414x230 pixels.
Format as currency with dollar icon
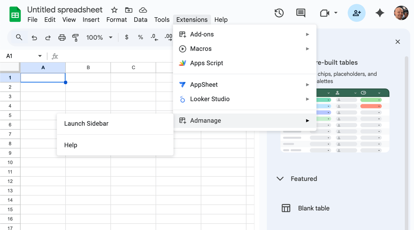(x=127, y=37)
